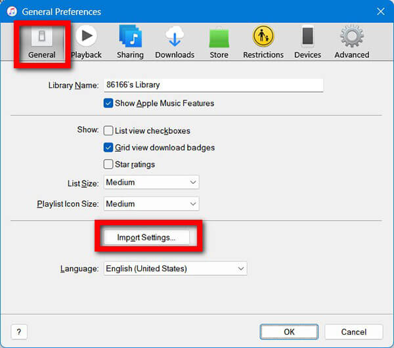Close the General Preferences window
The width and height of the screenshot is (394, 348).
point(381,11)
